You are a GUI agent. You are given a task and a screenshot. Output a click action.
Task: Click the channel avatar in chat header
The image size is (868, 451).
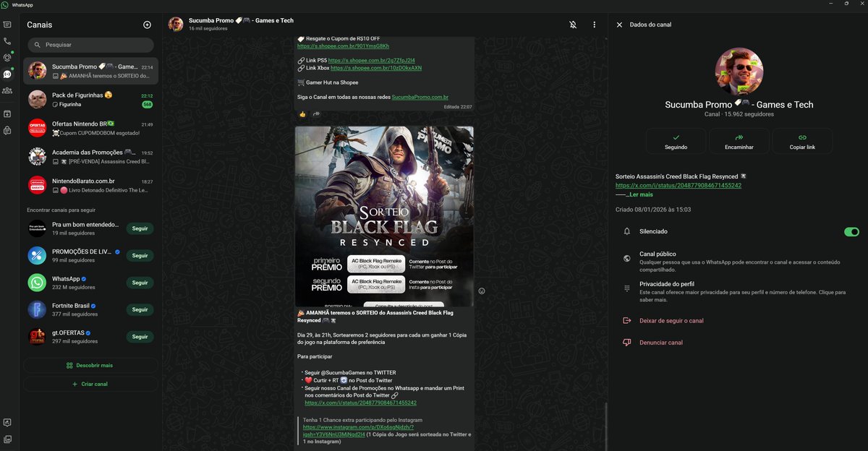[176, 25]
